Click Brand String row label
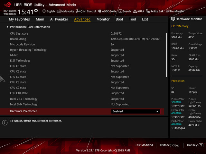This screenshot has width=206, height=154. coord(18,39)
